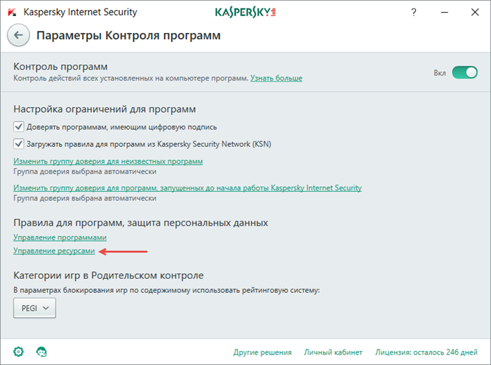
Task: Click 'Категории игр в Родительском контроле' heading
Action: pos(108,275)
